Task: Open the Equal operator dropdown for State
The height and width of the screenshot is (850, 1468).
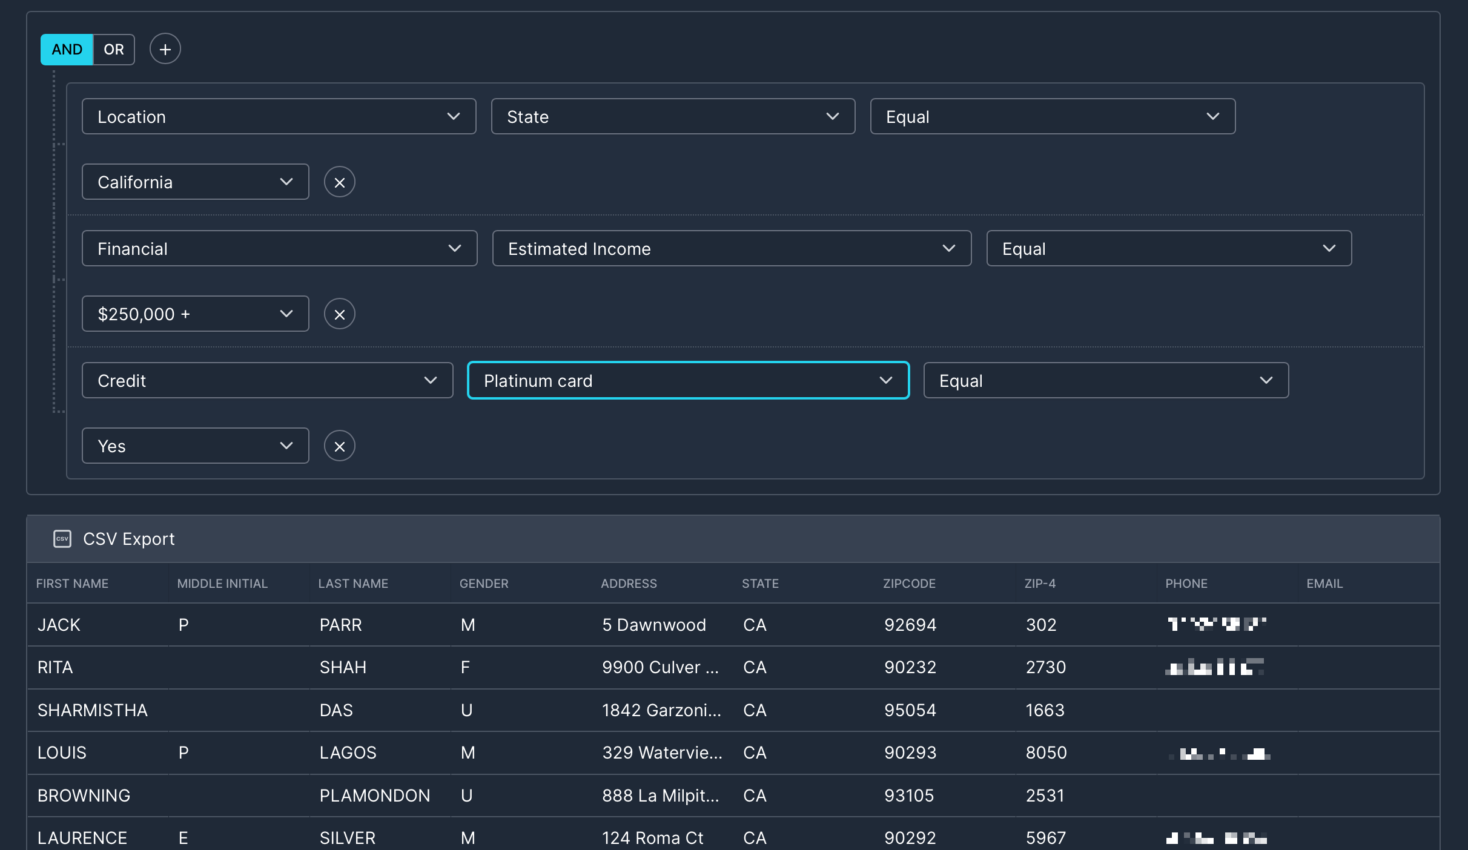Action: point(1053,116)
